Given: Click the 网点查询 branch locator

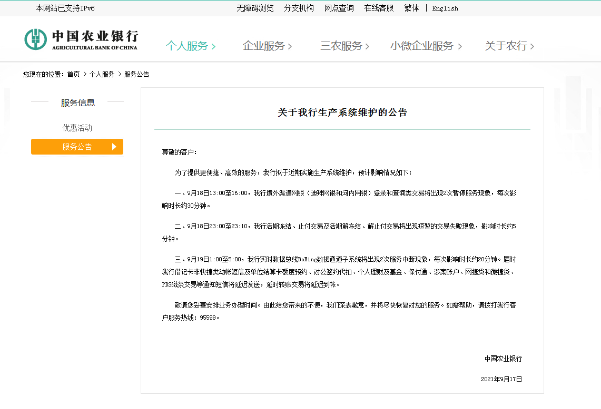Looking at the screenshot, I should coord(339,8).
